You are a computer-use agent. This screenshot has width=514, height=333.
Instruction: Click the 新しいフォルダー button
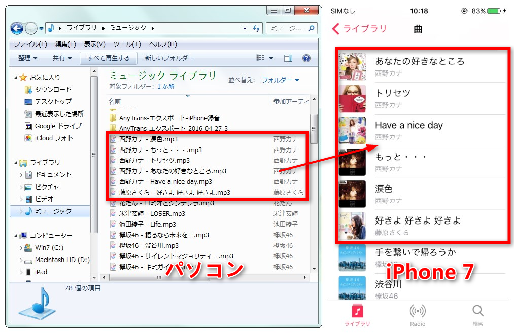[x=169, y=58]
